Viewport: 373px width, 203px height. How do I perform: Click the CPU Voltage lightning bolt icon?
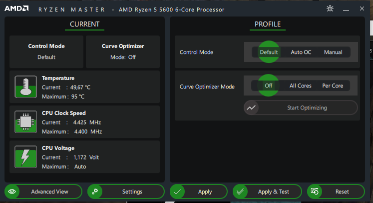pos(24,156)
